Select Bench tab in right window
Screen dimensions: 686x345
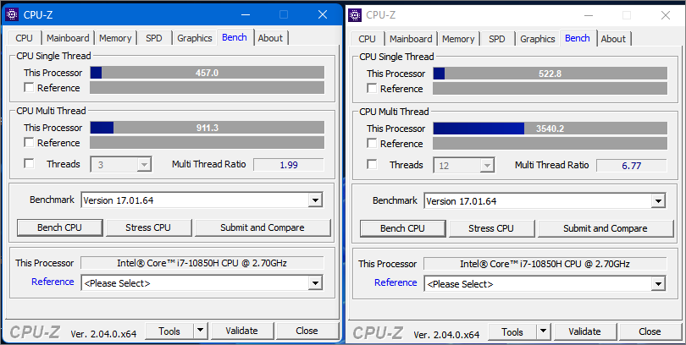coord(578,38)
